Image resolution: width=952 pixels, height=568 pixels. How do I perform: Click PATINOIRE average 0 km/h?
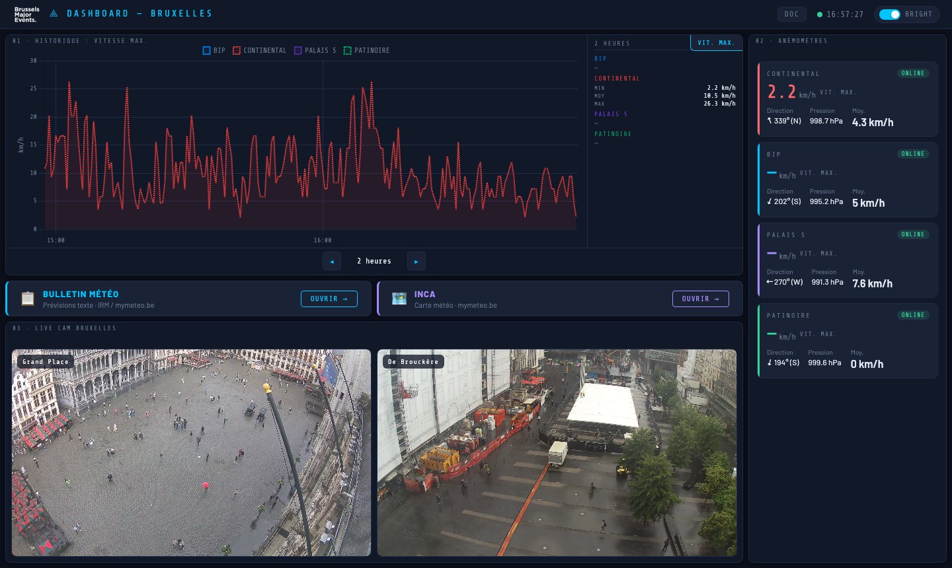point(867,364)
